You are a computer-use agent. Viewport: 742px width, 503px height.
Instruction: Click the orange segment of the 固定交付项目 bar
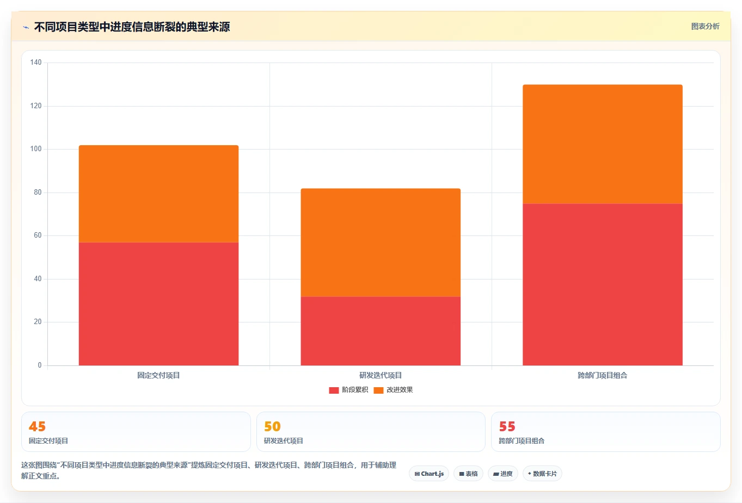click(158, 194)
